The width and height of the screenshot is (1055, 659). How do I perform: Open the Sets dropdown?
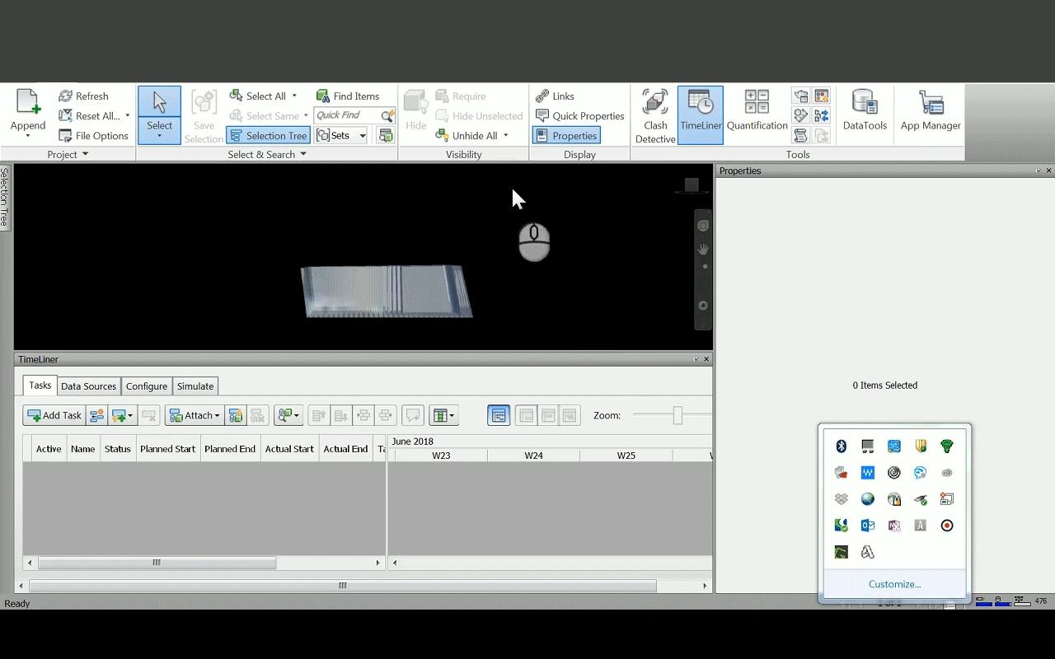361,135
